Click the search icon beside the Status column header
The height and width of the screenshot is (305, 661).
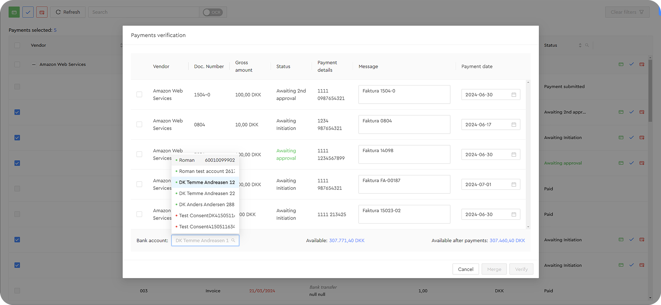(x=587, y=45)
